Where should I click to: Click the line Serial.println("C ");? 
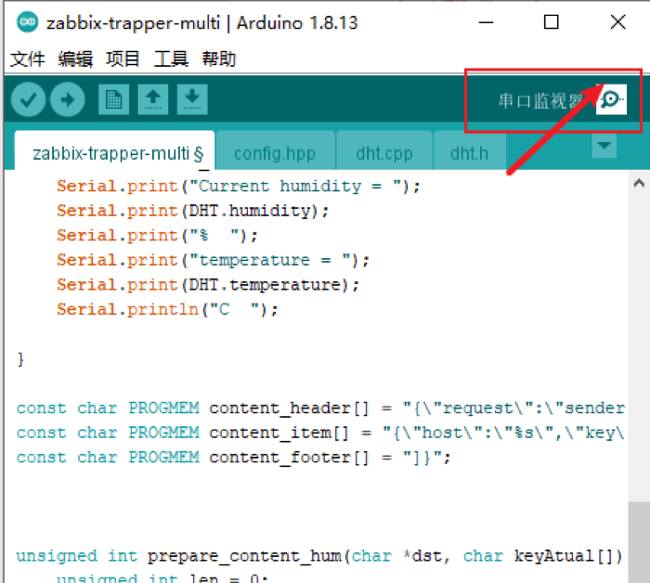tap(167, 309)
